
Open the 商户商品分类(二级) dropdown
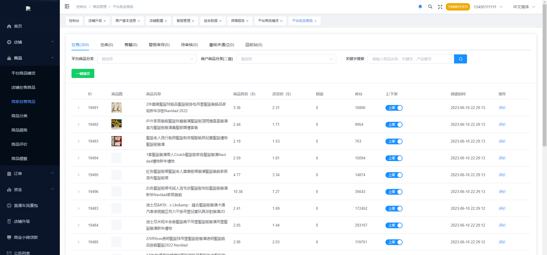(286, 59)
